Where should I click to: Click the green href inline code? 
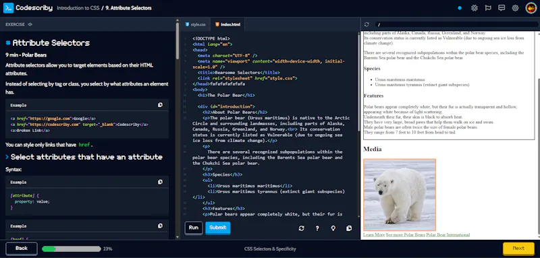(x=84, y=145)
